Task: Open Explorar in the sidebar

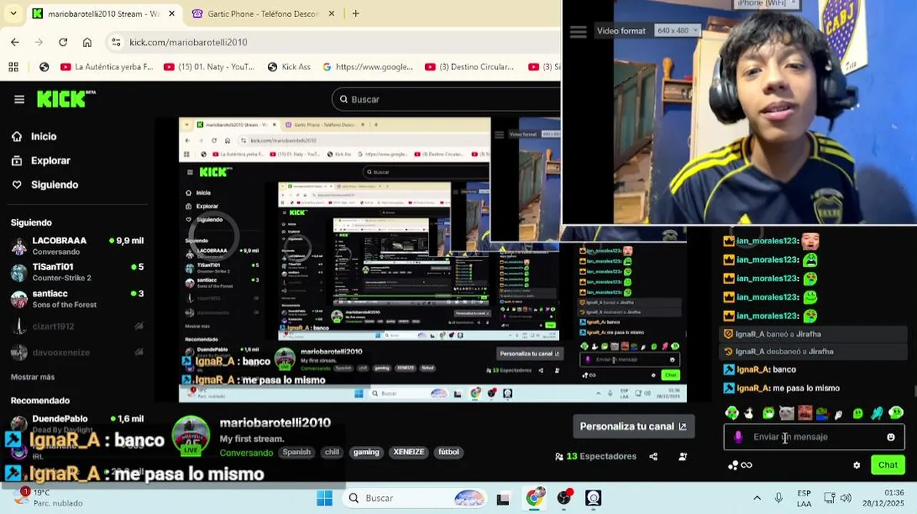Action: coord(50,161)
